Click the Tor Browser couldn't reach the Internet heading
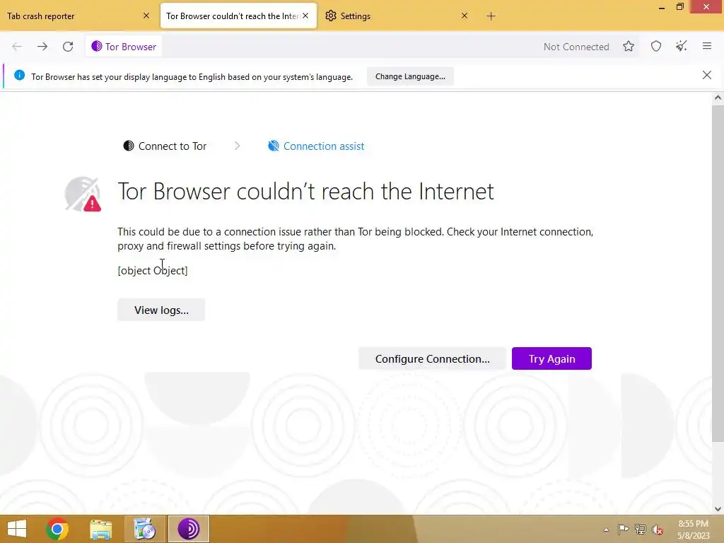The width and height of the screenshot is (724, 543). point(305,191)
